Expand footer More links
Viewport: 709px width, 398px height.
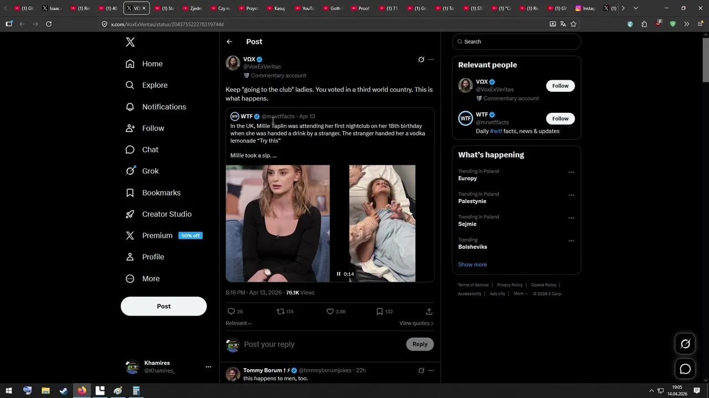tap(521, 294)
